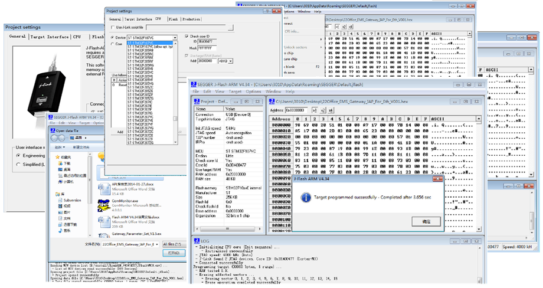Set hex view width to x1
This screenshot has height=288, width=543.
[315, 110]
